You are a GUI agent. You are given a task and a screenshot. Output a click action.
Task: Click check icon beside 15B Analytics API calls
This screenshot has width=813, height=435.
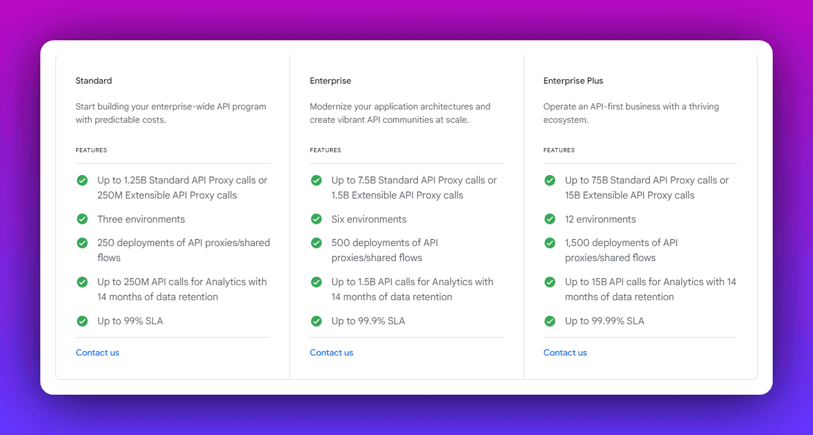point(550,282)
